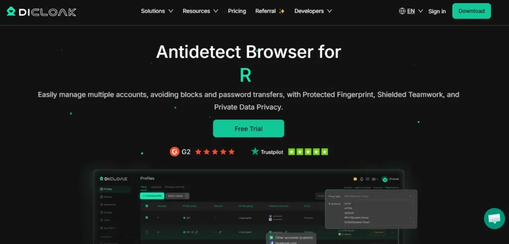Viewport: 509px width, 244px height.
Task: Open the Referral page
Action: tap(270, 11)
